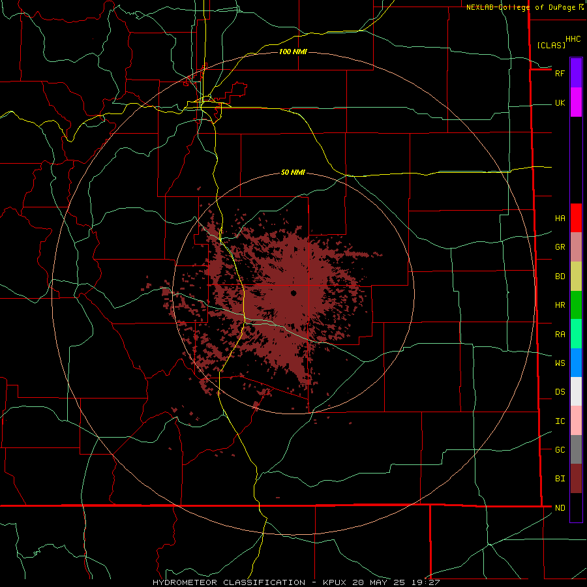Click the 'HA' legend label
This screenshot has width=587, height=587.
pyautogui.click(x=560, y=218)
